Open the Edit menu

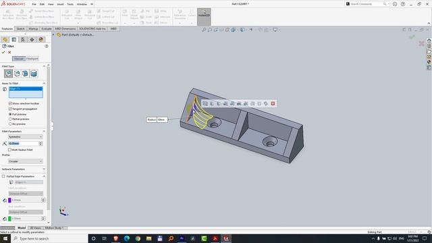42,4
